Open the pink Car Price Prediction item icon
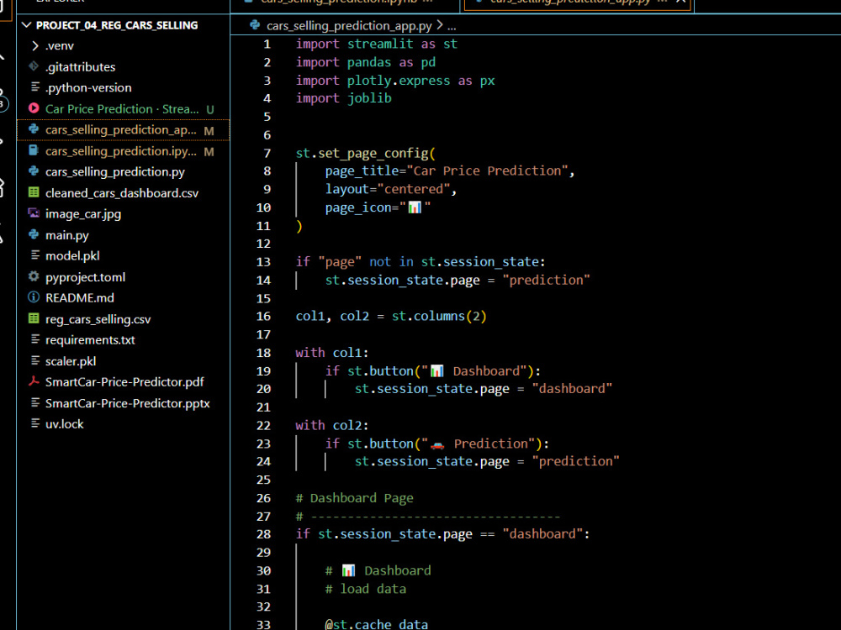Viewport: 841px width, 630px height. (34, 108)
